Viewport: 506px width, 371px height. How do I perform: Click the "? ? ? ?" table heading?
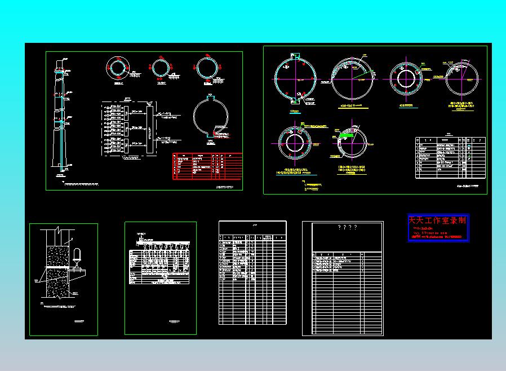click(x=347, y=227)
